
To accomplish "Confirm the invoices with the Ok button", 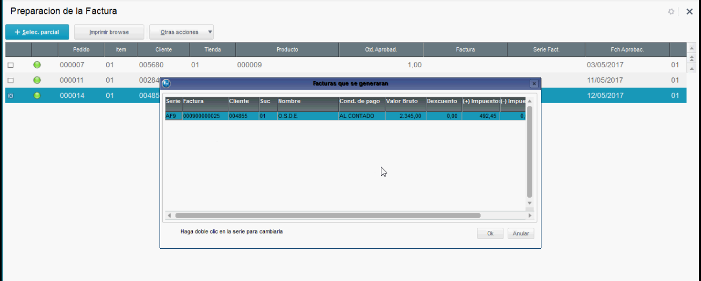I will tap(490, 234).
